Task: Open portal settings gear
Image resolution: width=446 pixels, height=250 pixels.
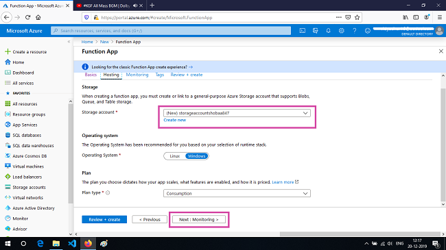Action: [341, 31]
